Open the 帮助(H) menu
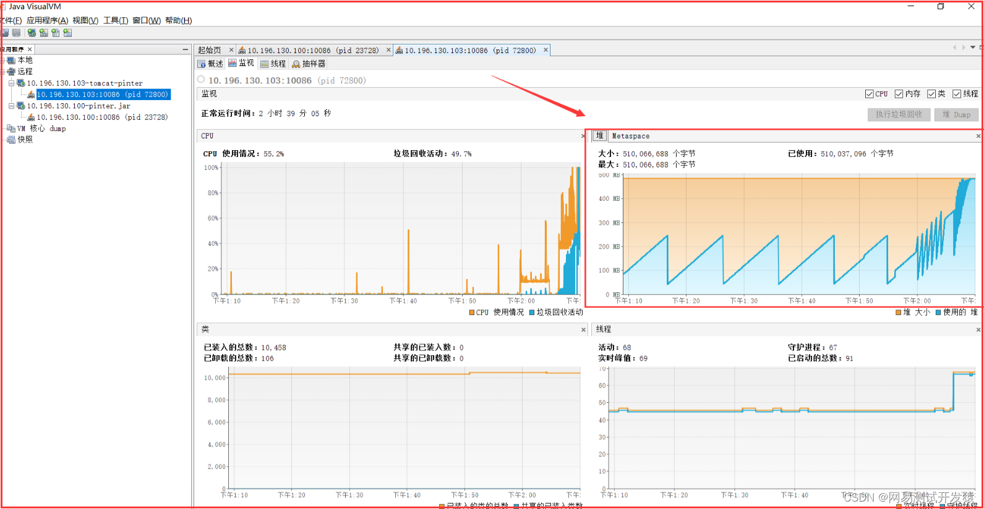 [179, 20]
